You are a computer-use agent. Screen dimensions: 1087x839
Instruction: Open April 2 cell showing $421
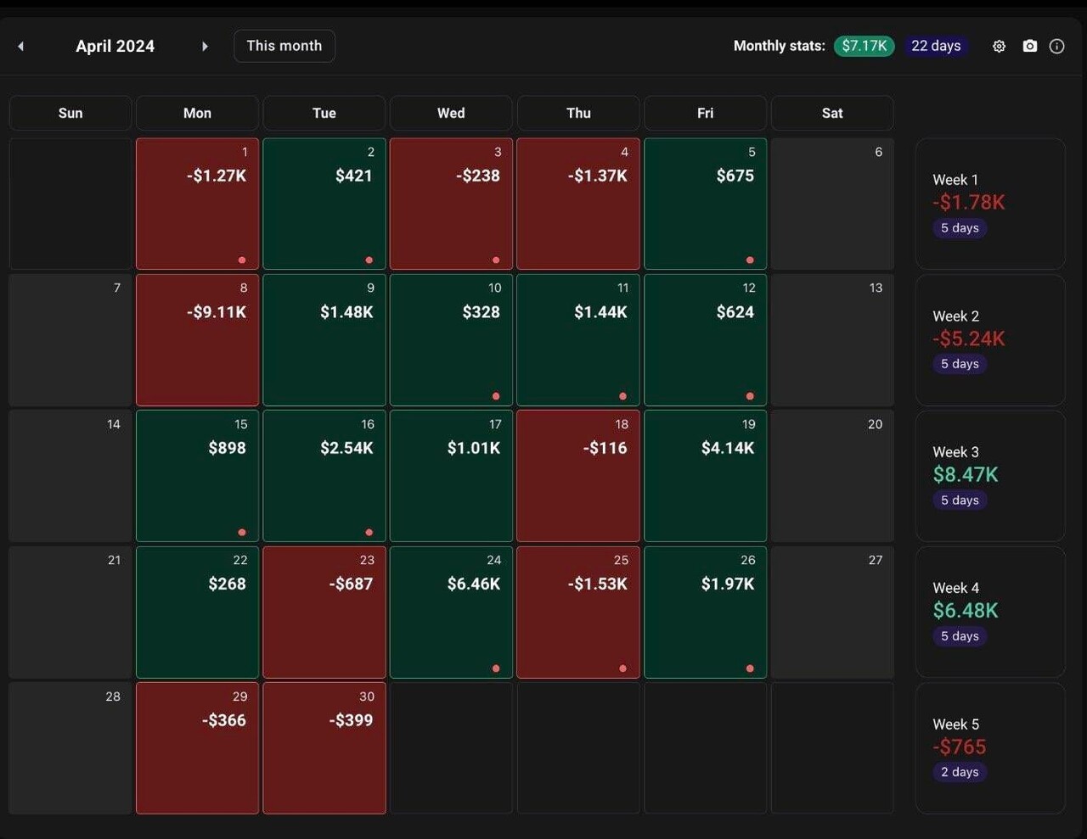click(324, 204)
